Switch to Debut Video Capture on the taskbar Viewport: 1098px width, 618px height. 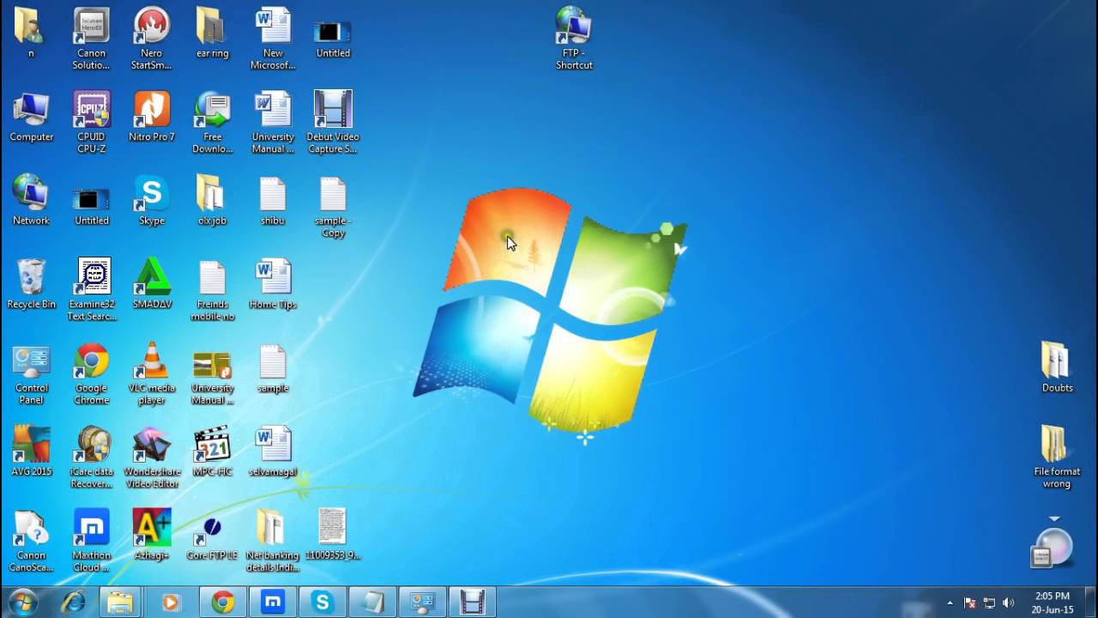click(472, 603)
